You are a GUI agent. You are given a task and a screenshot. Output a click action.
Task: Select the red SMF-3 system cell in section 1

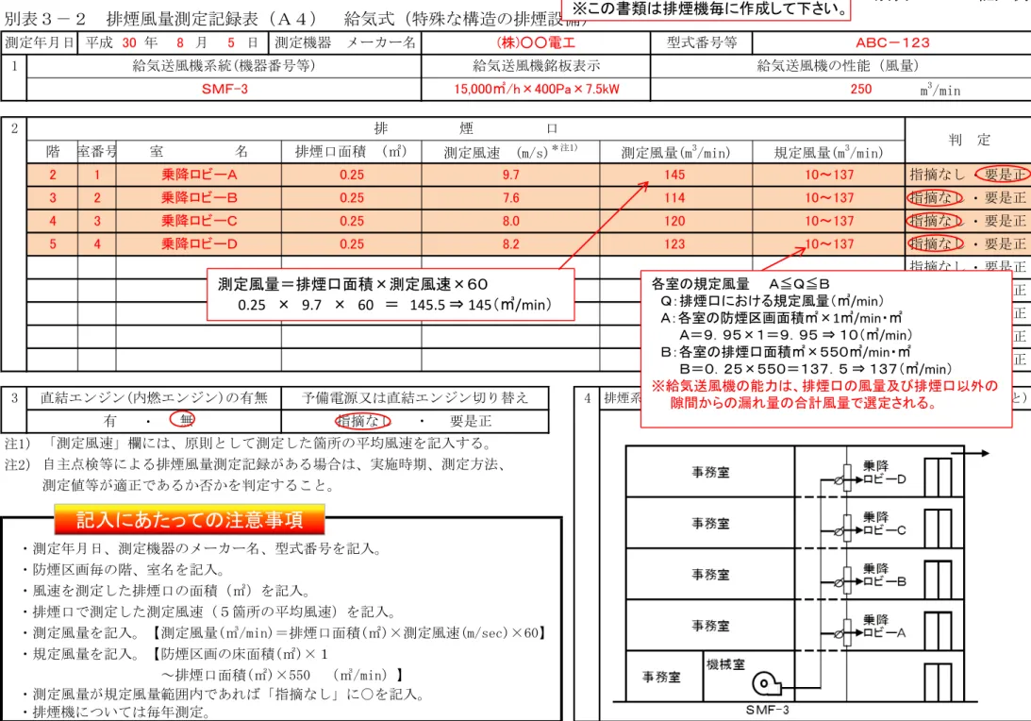(224, 89)
